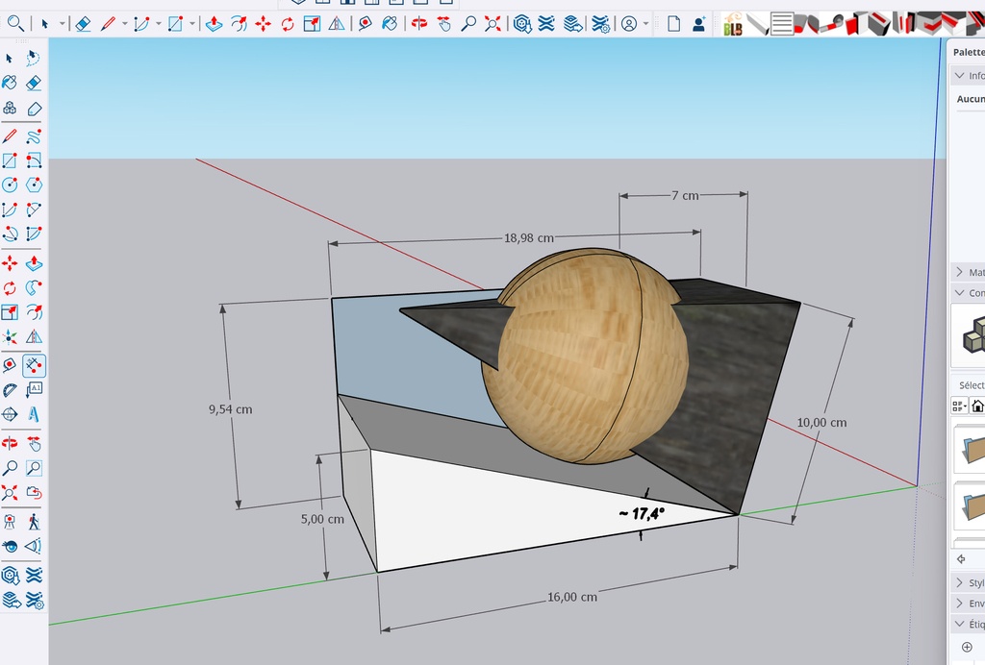Activate the Protractor tool
The image size is (985, 665).
pyautogui.click(x=10, y=390)
